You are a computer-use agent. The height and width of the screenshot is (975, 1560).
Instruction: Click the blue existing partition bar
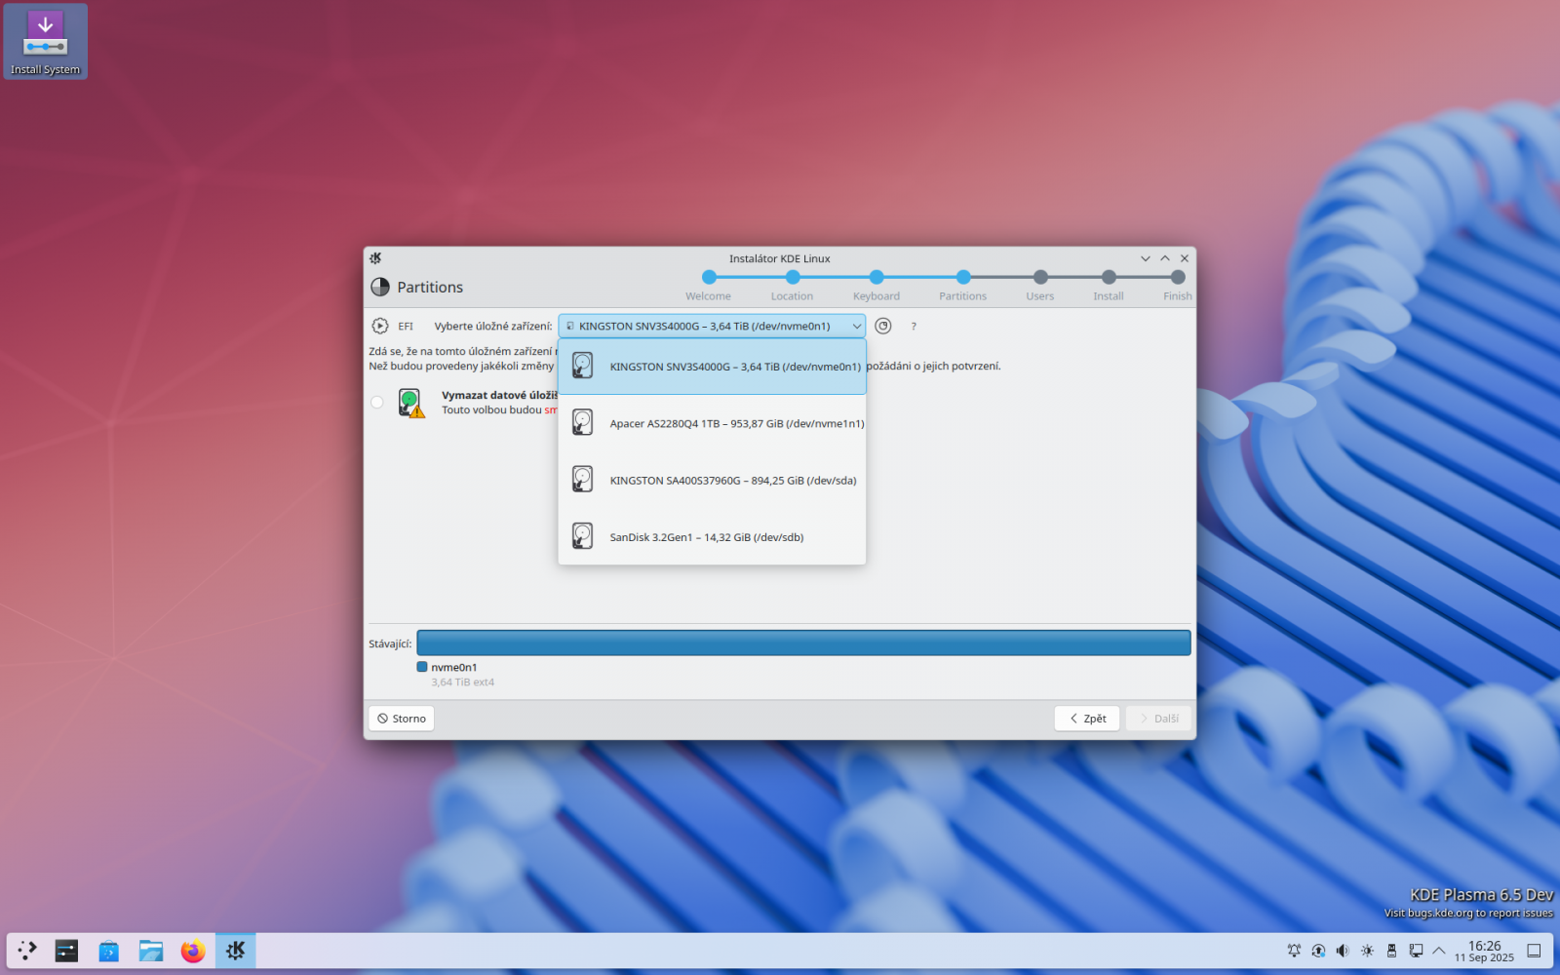(x=803, y=643)
